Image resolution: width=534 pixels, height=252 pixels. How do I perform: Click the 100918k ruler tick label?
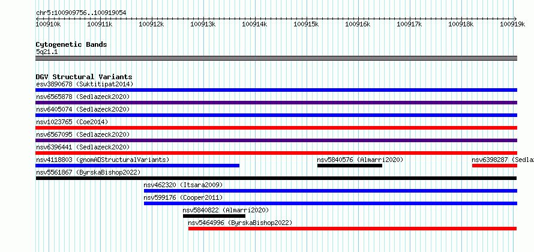[x=461, y=24]
